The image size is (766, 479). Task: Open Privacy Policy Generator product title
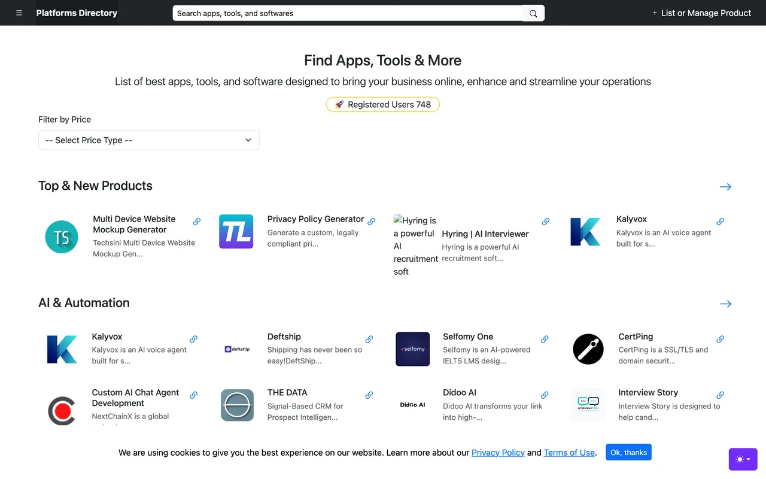(315, 219)
